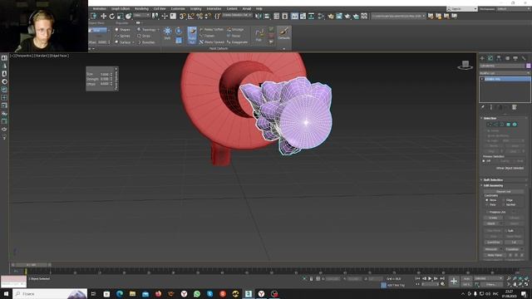The height and width of the screenshot is (299, 532).
Task: Click remove modifier trash icon
Action: pos(515,107)
